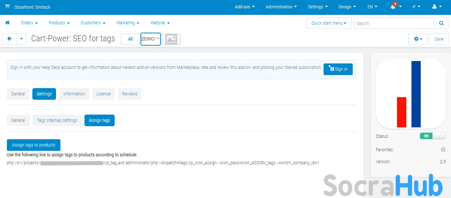
Task: Open the gear actions menu
Action: pyautogui.click(x=418, y=39)
